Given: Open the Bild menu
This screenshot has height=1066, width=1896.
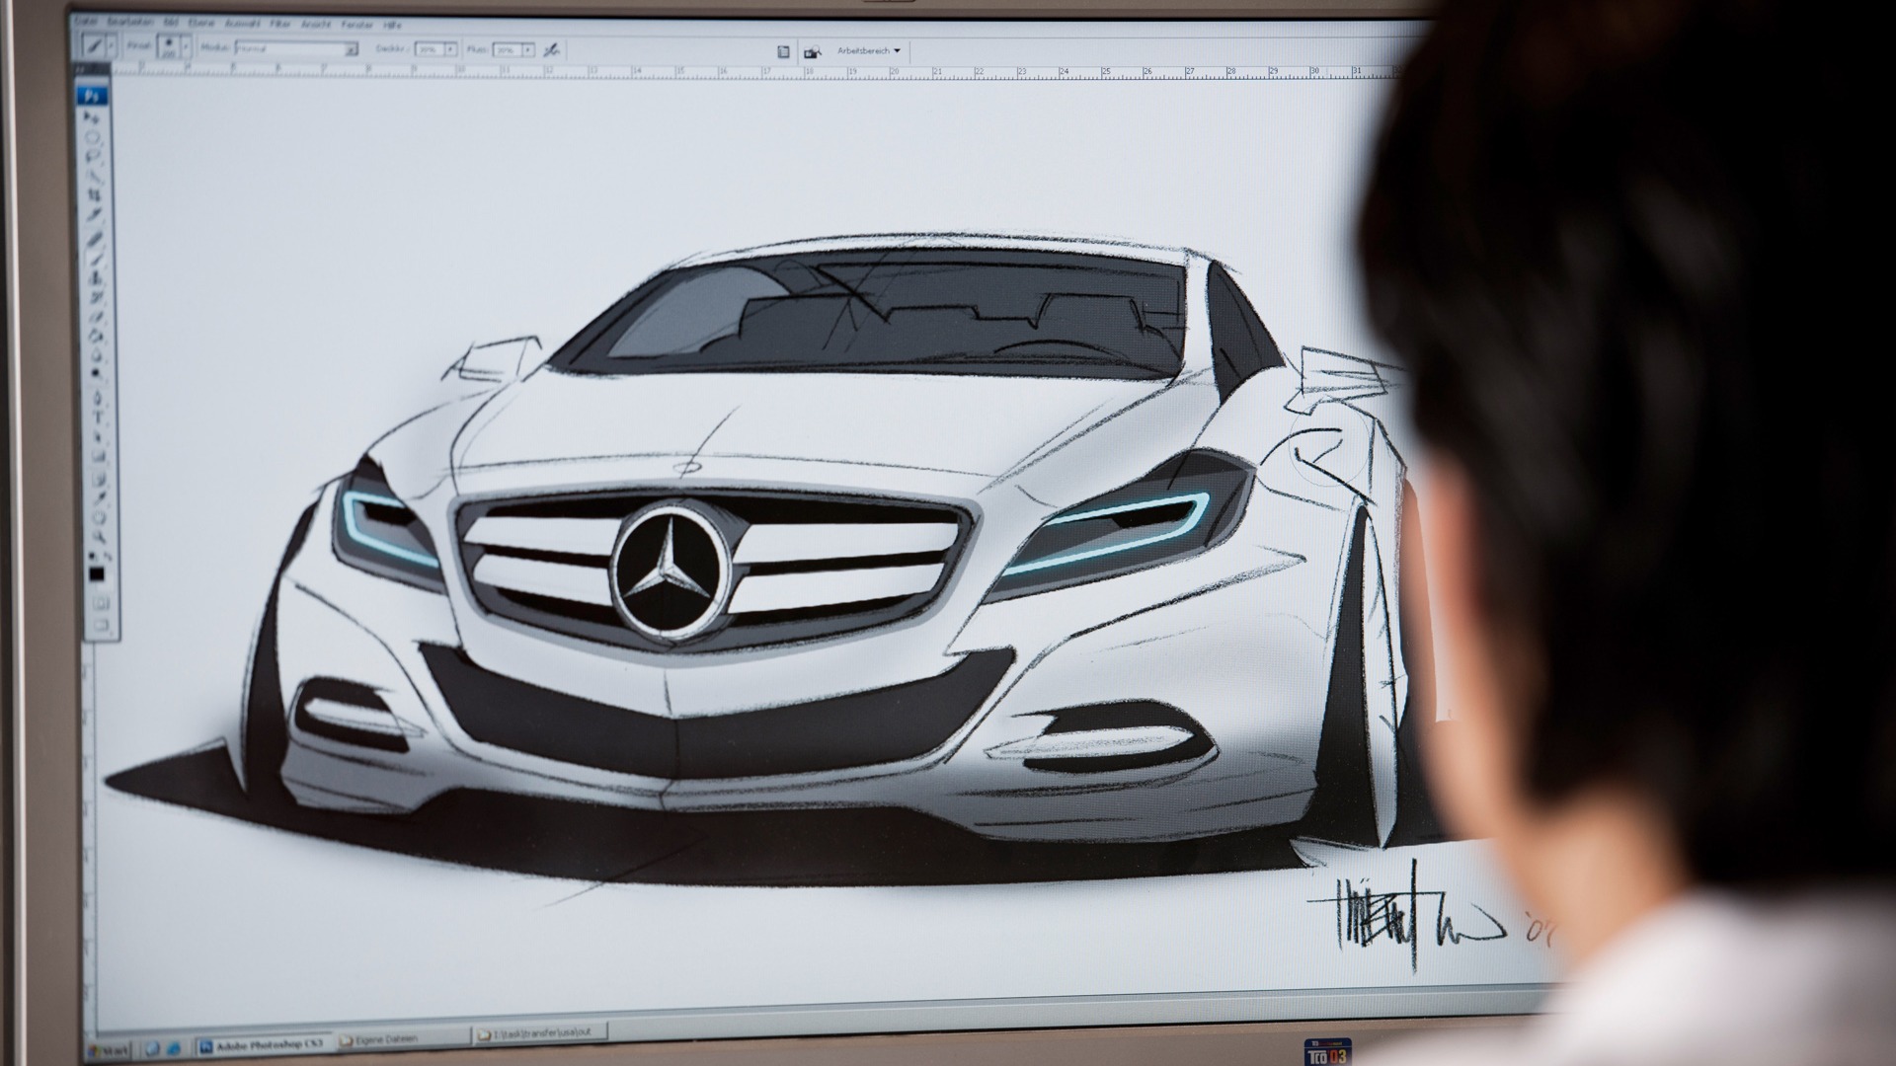Looking at the screenshot, I should (171, 22).
